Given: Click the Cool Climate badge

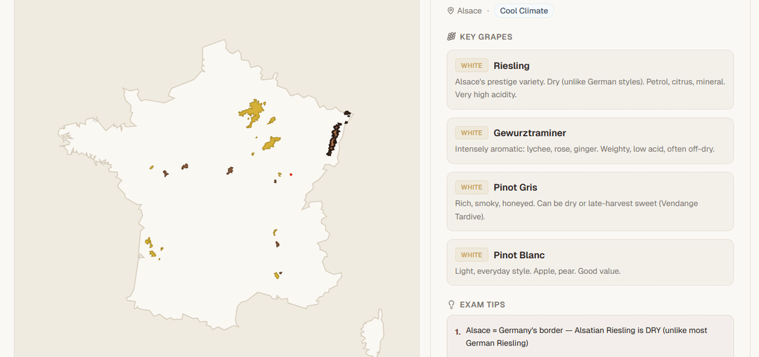Looking at the screenshot, I should [524, 11].
